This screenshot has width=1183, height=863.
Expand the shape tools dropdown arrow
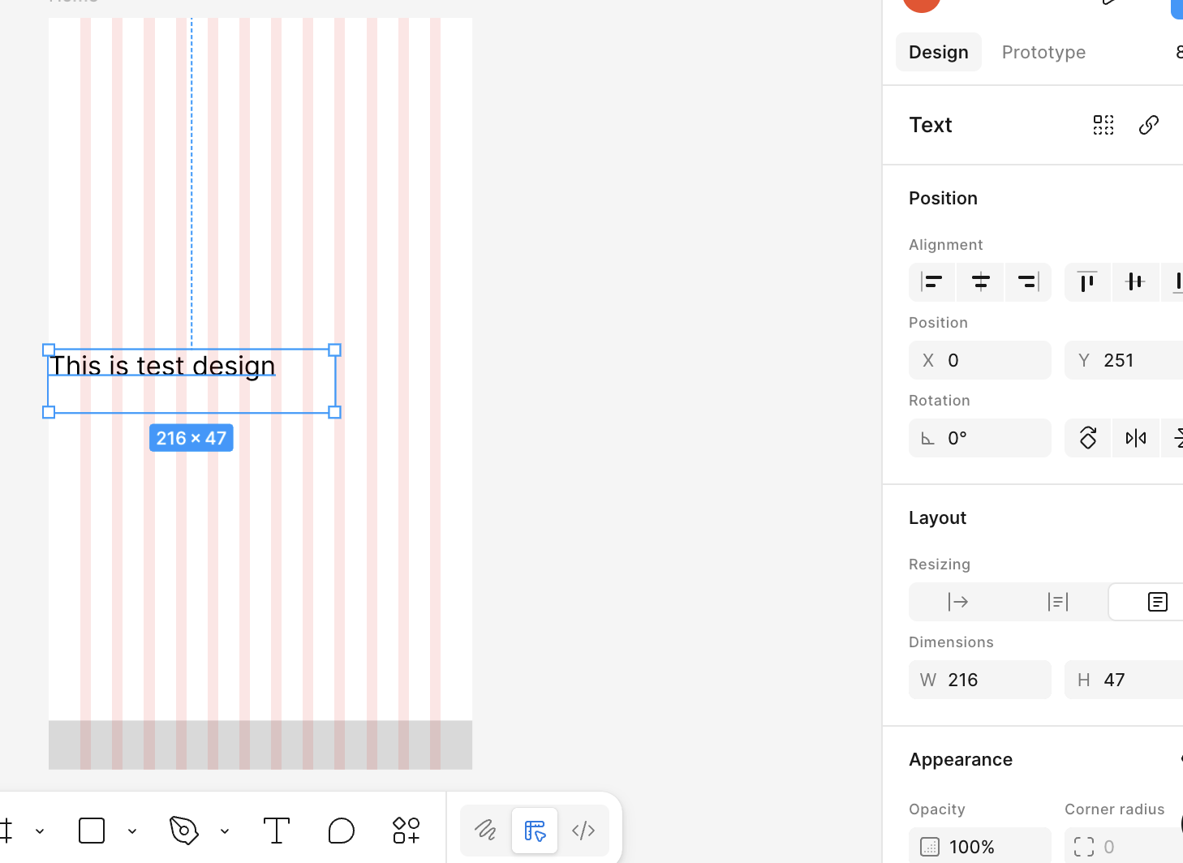(x=132, y=831)
